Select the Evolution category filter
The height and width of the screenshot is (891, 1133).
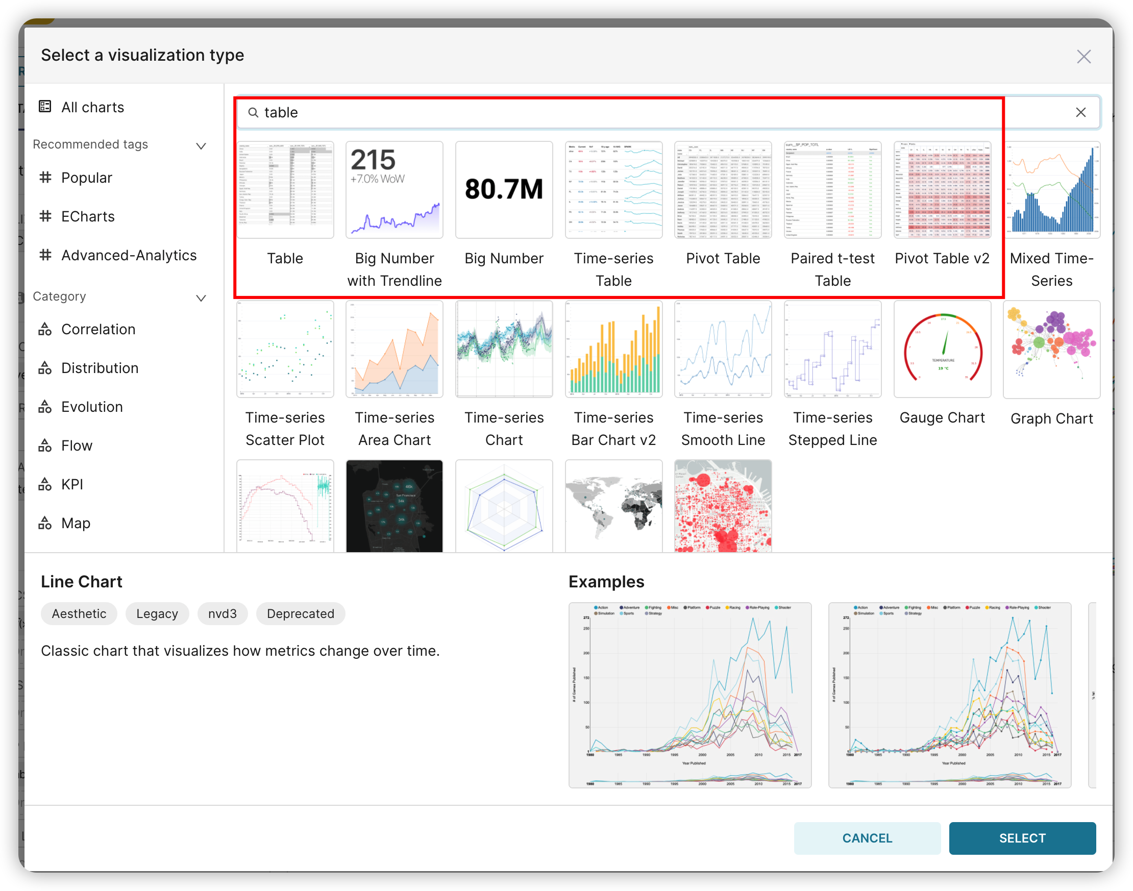tap(45, 406)
